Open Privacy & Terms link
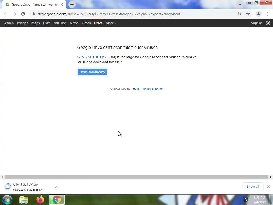Viewport: 273px width, 205px height. click(x=152, y=89)
